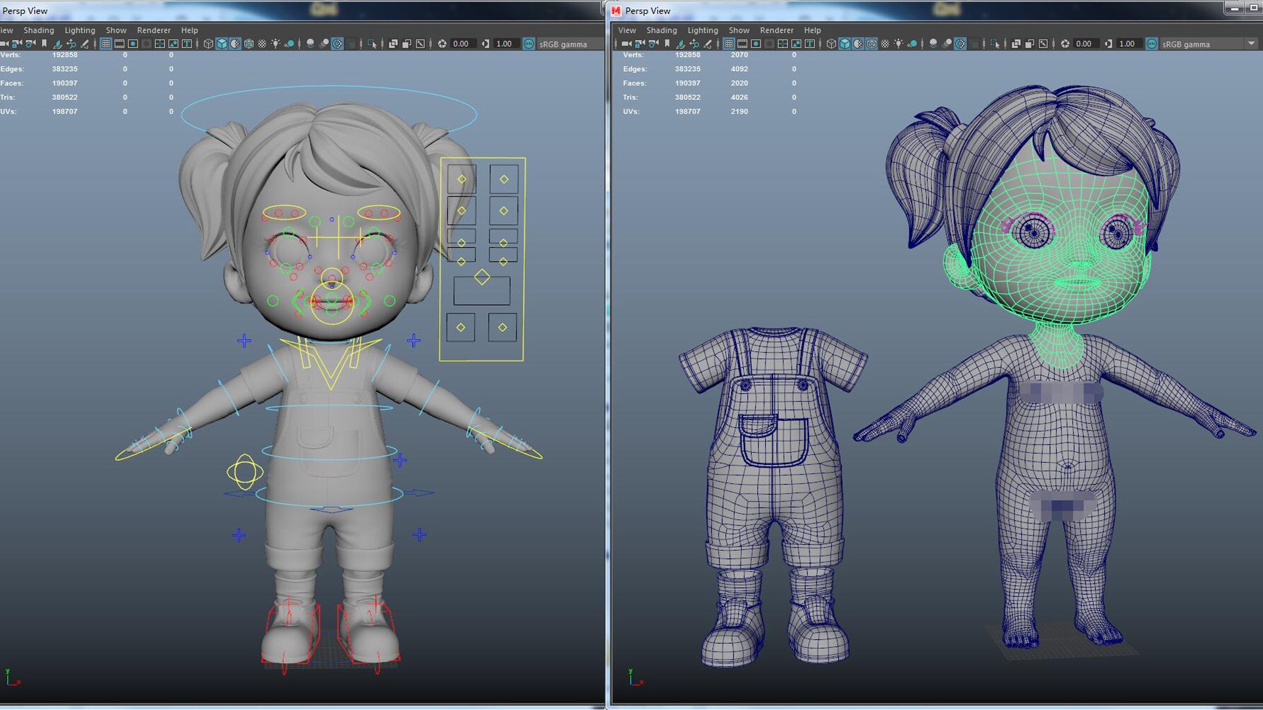Toggle X-ray mode in left panel

pyautogui.click(x=393, y=44)
